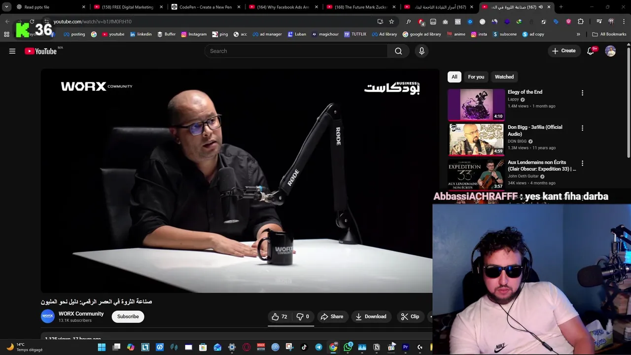The height and width of the screenshot is (355, 631).
Task: Click the Share button
Action: [x=332, y=317]
